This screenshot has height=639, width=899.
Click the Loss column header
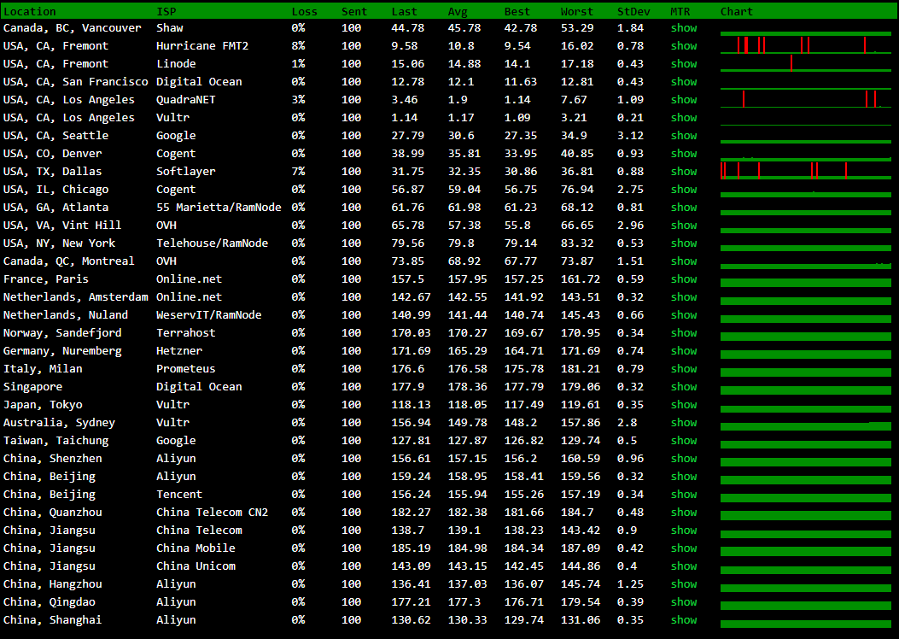304,12
